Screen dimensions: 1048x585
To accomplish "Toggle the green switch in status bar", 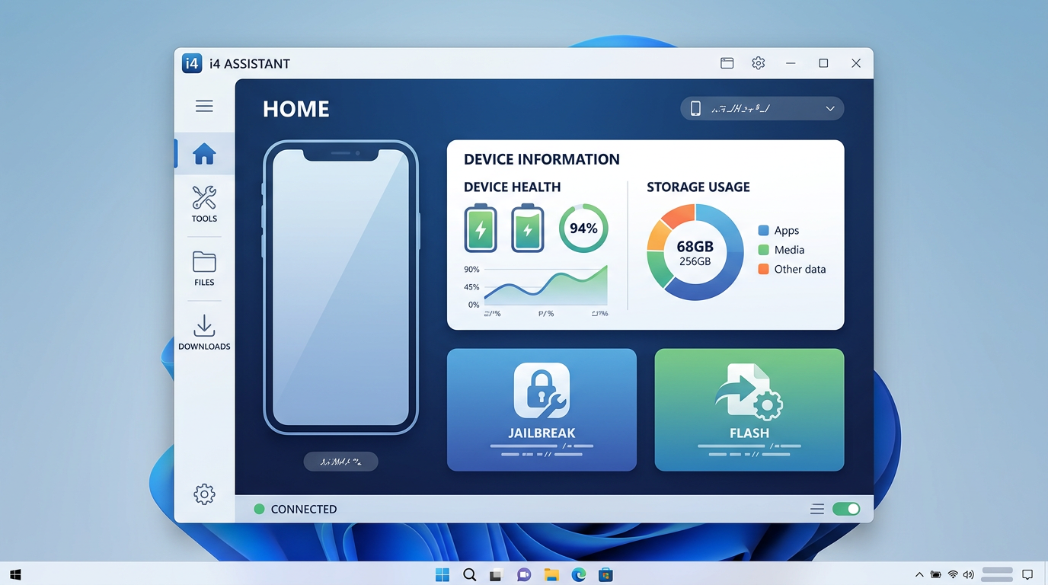I will coord(845,509).
